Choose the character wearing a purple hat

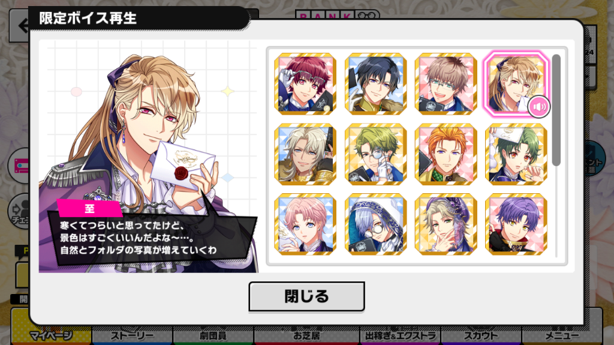[446, 224]
